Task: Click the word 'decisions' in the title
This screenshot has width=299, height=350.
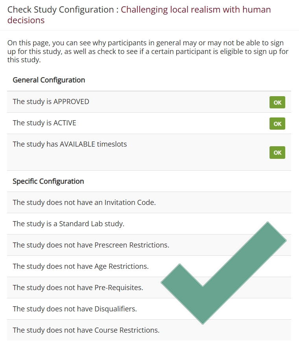Action: point(26,20)
